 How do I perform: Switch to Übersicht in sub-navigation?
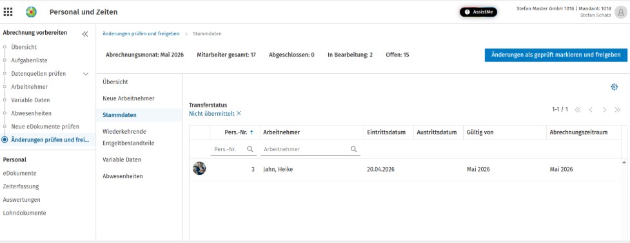(x=115, y=82)
